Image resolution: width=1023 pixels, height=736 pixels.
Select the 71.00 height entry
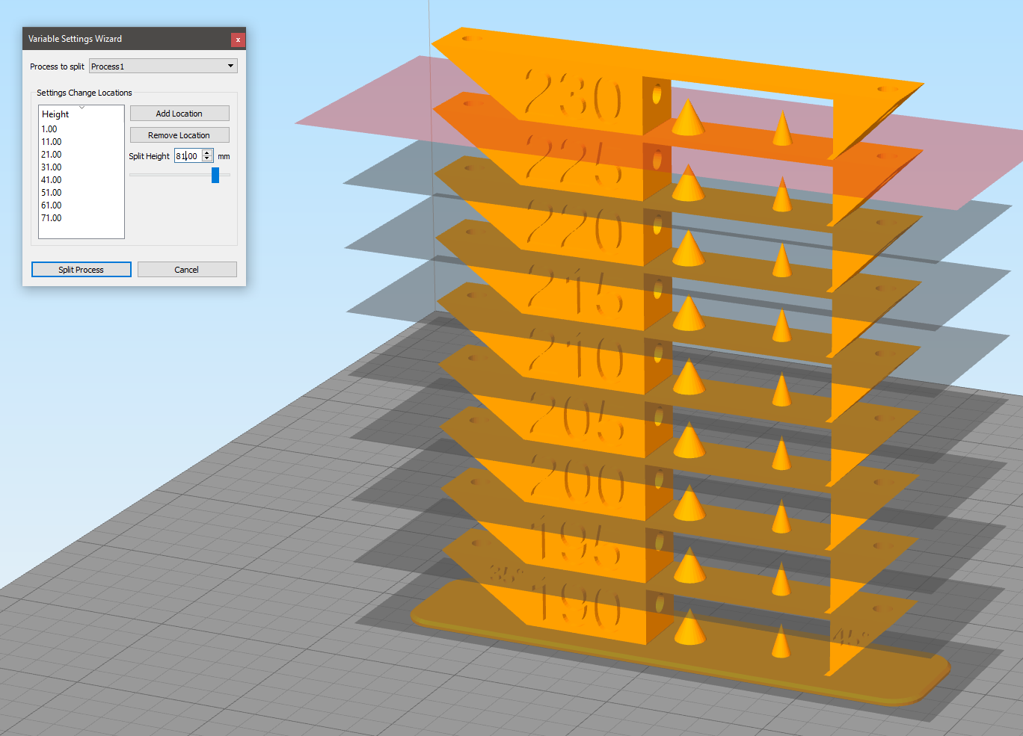[52, 218]
